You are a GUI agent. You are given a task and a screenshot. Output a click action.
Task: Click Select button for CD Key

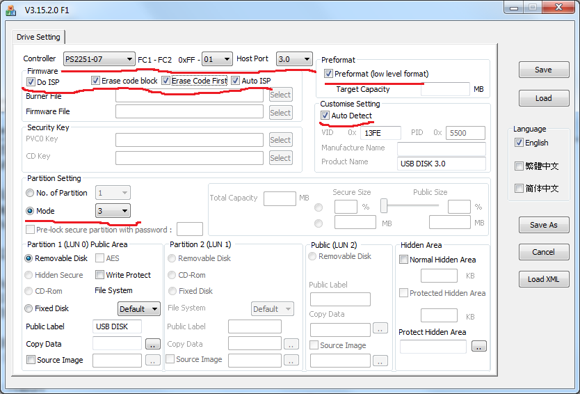(281, 158)
